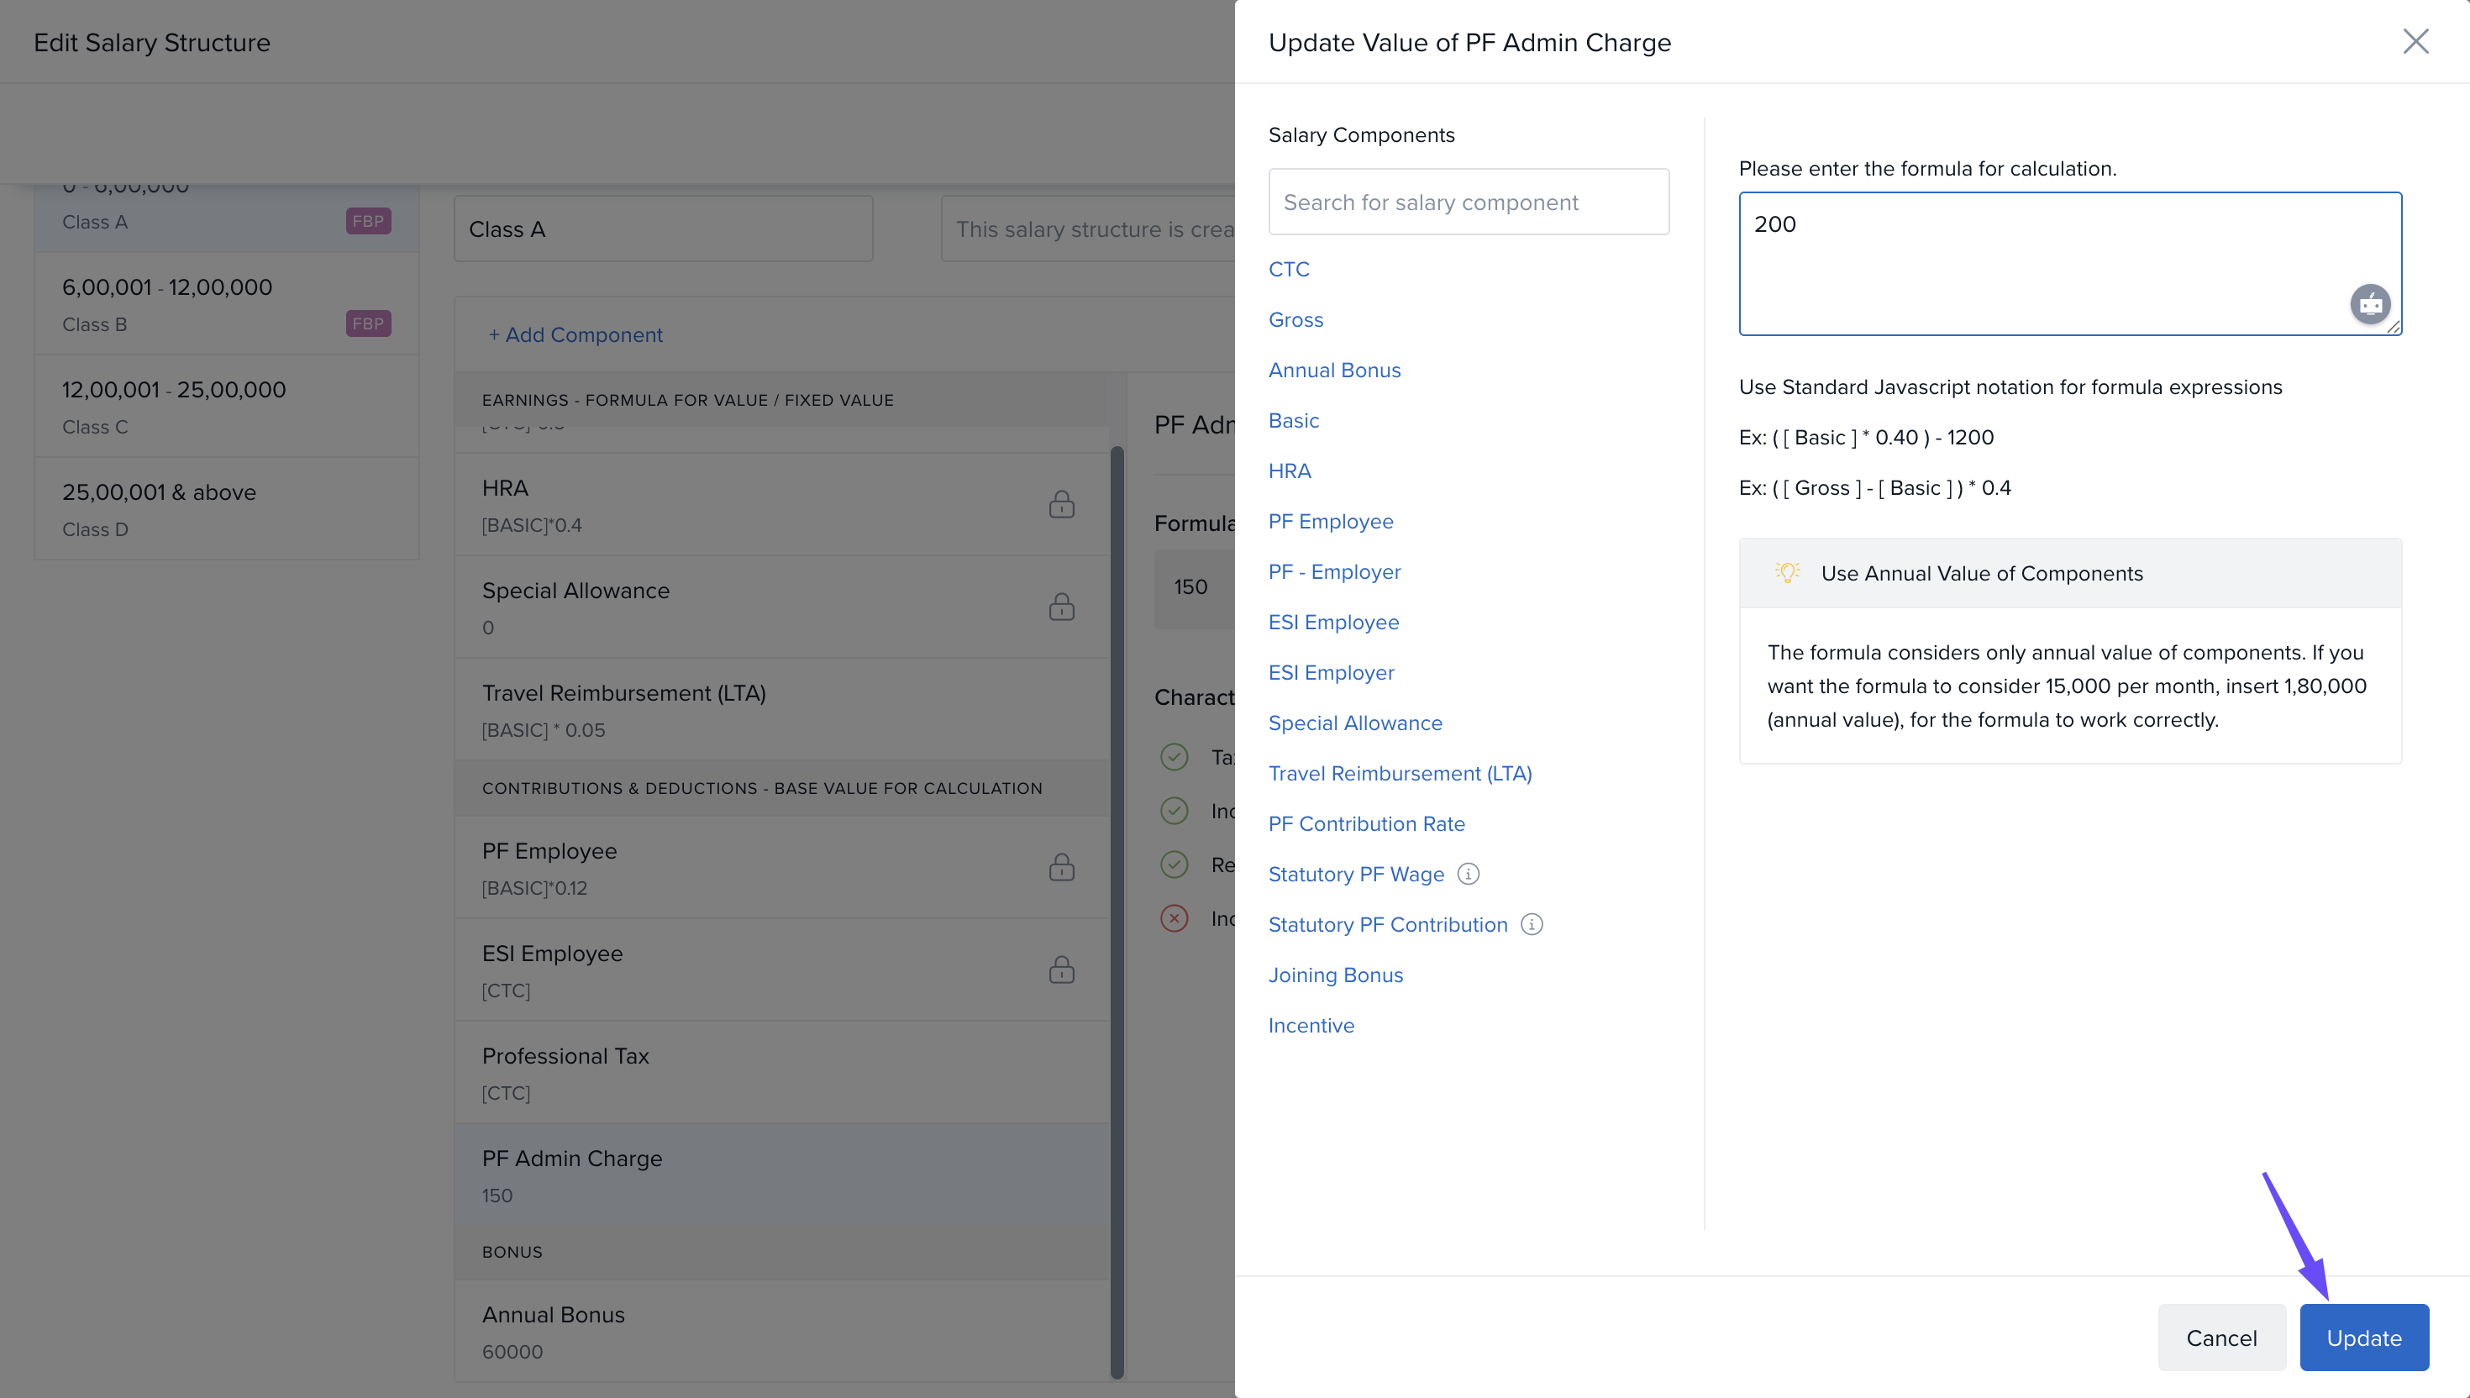Insert the Incentive component link
Image resolution: width=2470 pixels, height=1398 pixels.
pyautogui.click(x=1311, y=1026)
